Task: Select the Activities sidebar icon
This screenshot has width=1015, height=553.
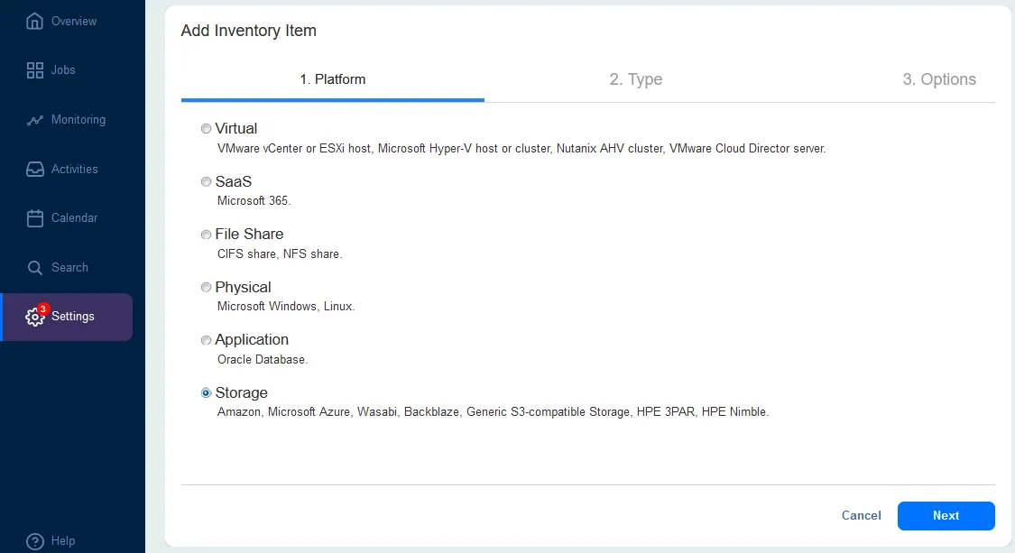Action: point(33,169)
